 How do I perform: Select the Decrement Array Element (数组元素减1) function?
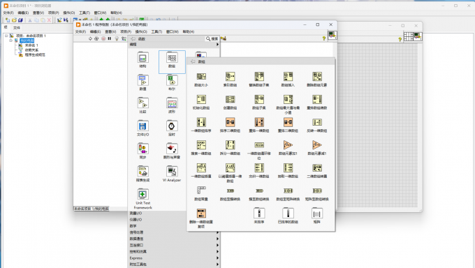[317, 148]
